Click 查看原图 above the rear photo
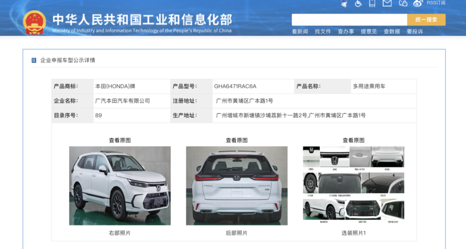The width and height of the screenshot is (466, 249). pos(236,140)
